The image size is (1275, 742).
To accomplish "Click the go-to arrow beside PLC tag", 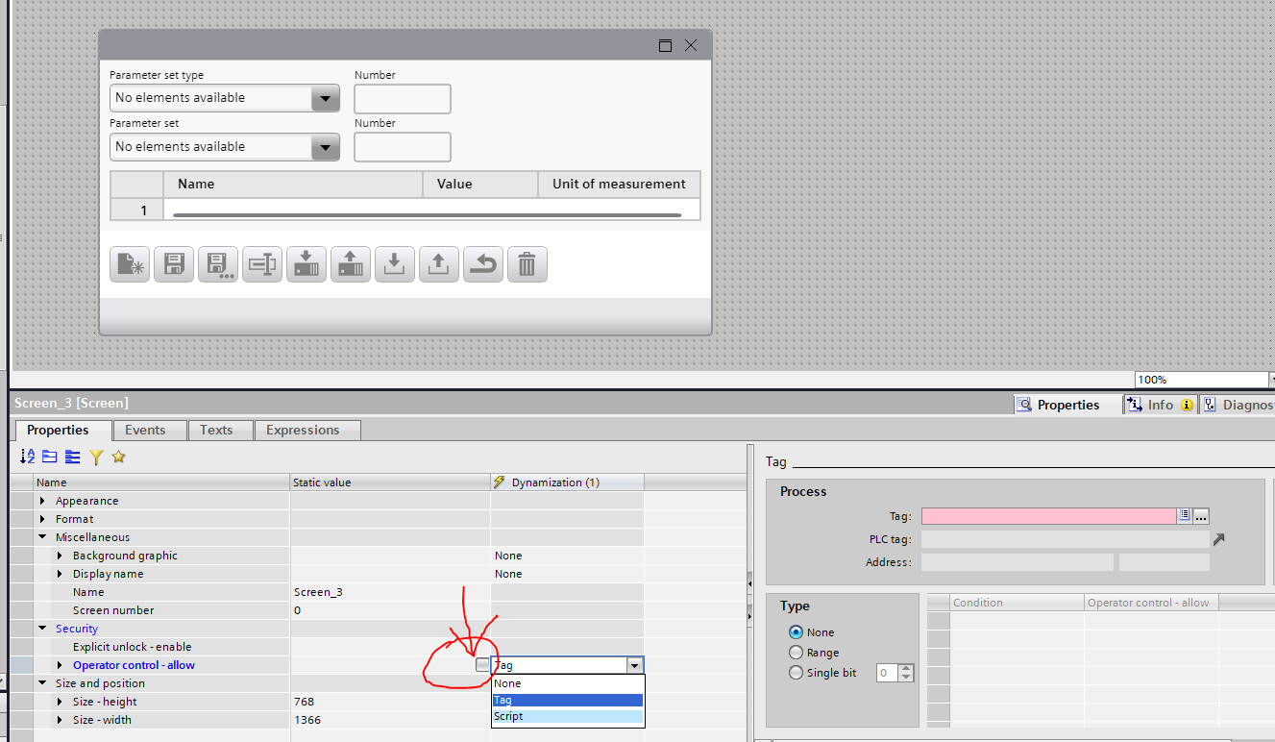I will point(1219,539).
